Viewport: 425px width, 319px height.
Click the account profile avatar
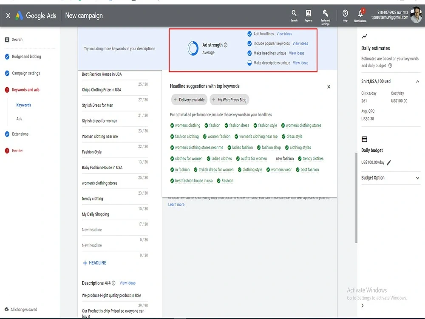point(416,15)
